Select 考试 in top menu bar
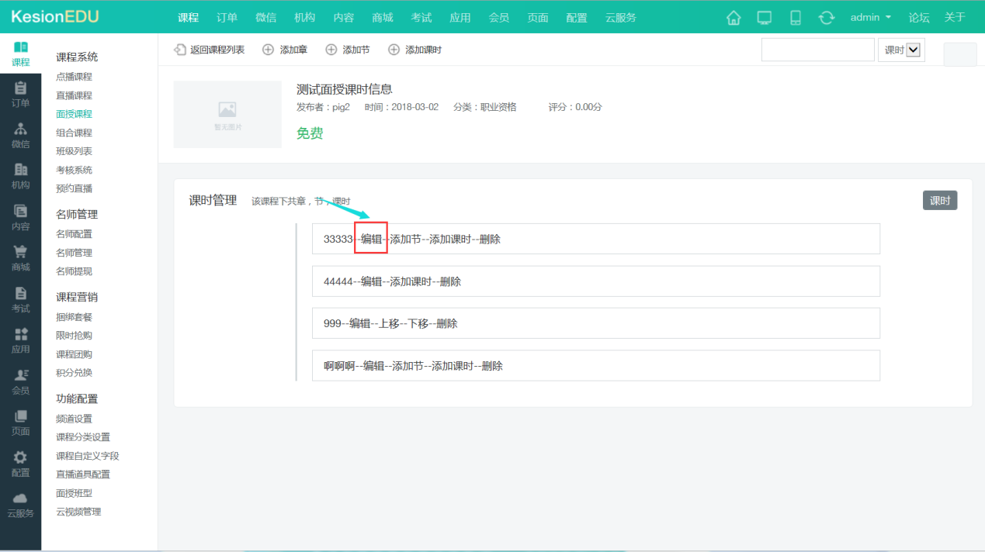 pyautogui.click(x=421, y=18)
